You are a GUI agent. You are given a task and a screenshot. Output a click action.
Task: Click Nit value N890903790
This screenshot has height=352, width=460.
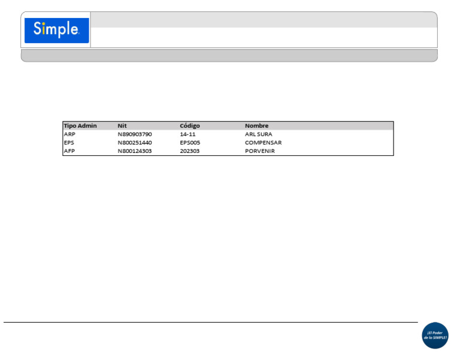[135, 134]
